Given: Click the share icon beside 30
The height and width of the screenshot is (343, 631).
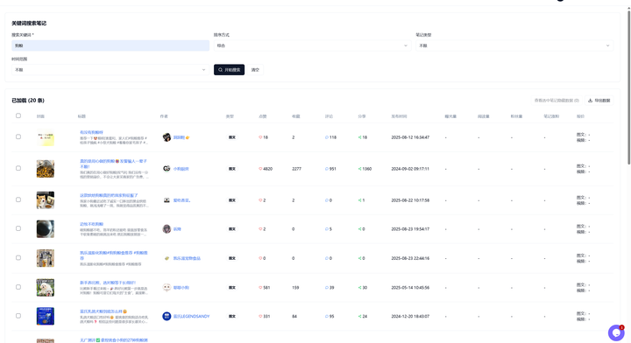Looking at the screenshot, I should [360, 288].
